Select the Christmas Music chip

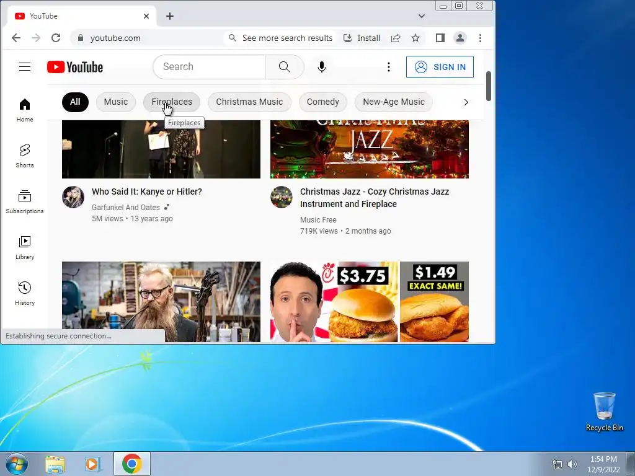click(x=249, y=102)
